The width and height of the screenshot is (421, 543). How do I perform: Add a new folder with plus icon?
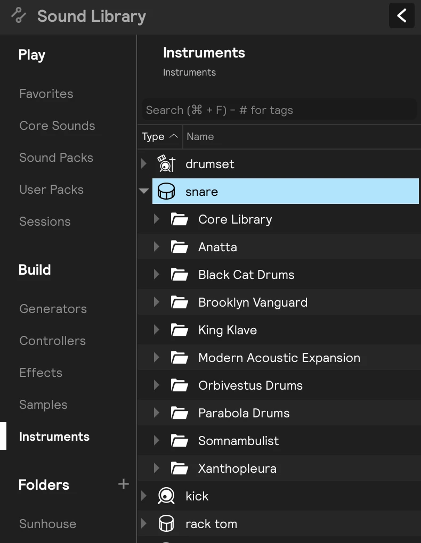click(124, 484)
